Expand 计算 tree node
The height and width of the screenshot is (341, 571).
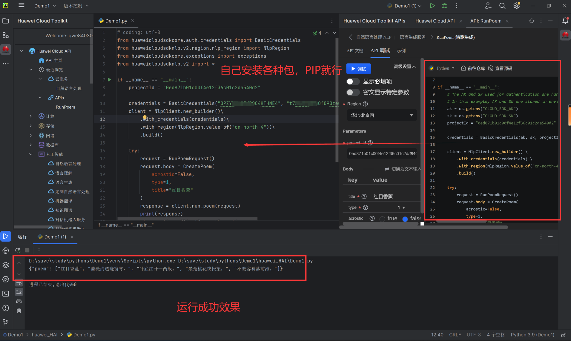coord(31,116)
